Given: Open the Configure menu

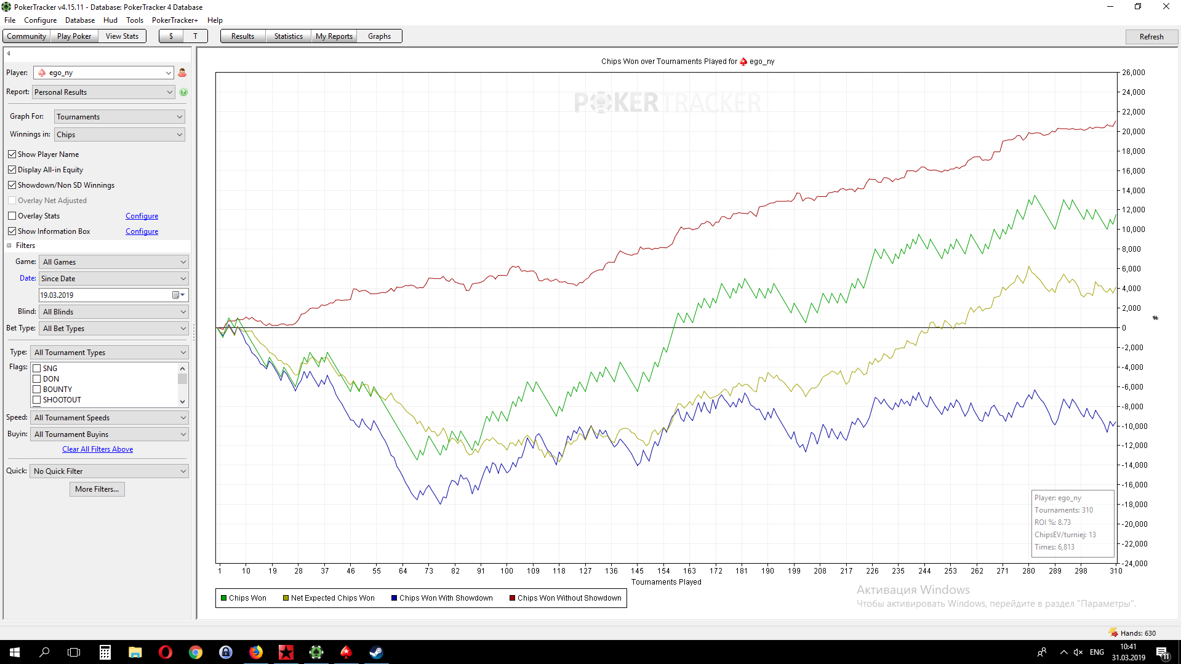Looking at the screenshot, I should pos(41,20).
